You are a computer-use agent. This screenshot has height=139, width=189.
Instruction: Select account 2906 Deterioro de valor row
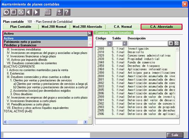(x=135, y=114)
